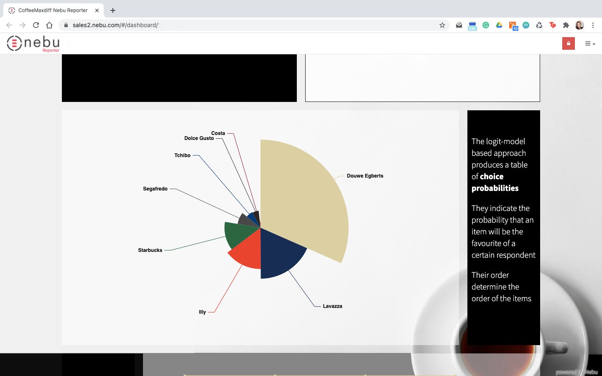
Task: Open the Grammarly extension
Action: pyautogui.click(x=486, y=25)
